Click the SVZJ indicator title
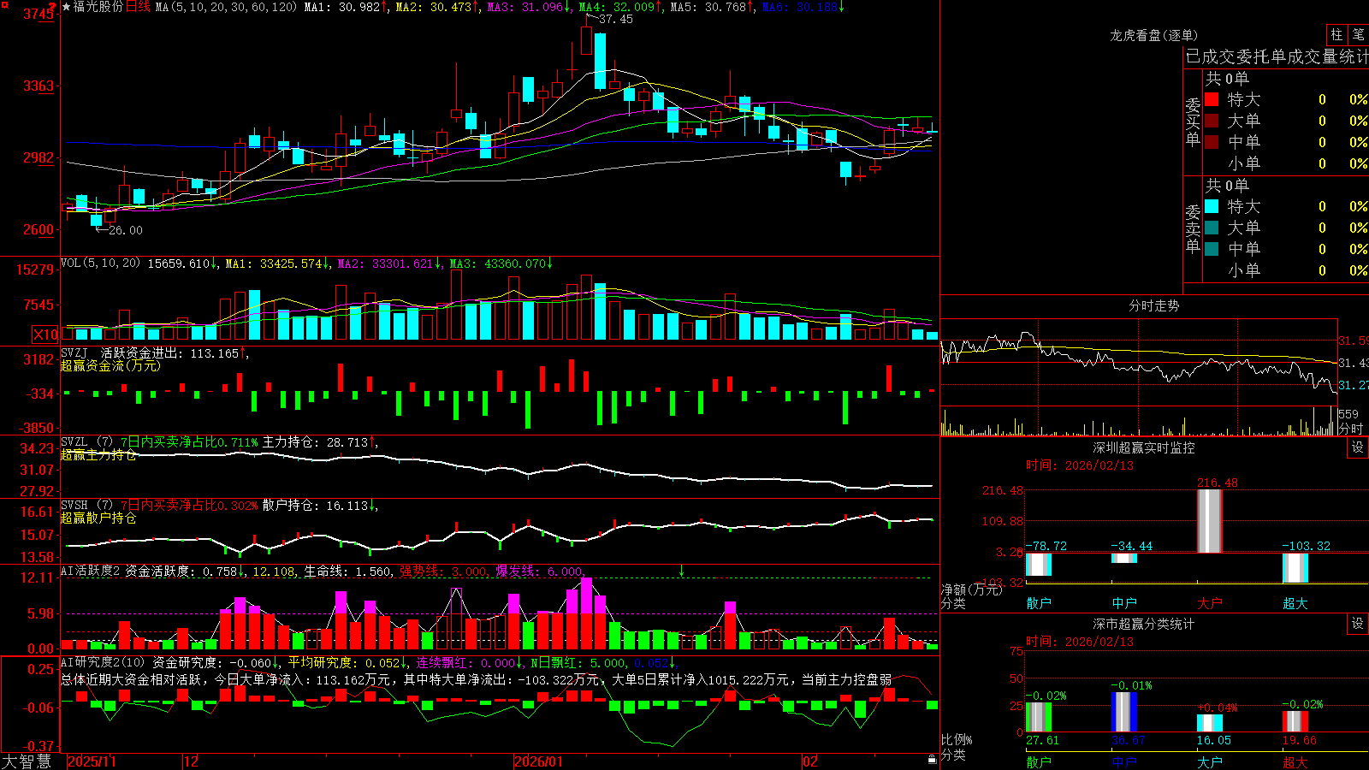This screenshot has width=1369, height=770. click(x=74, y=352)
